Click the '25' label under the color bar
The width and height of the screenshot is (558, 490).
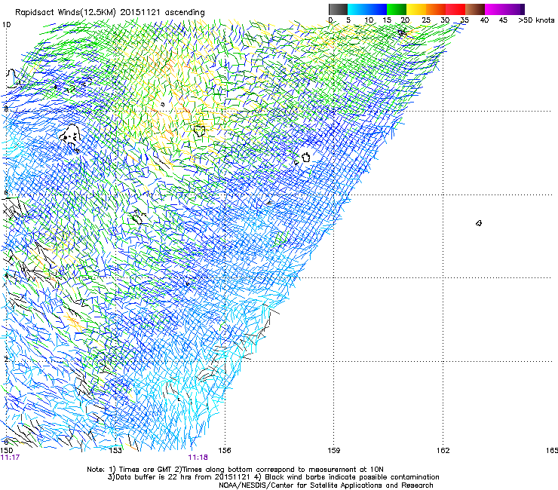coord(425,20)
